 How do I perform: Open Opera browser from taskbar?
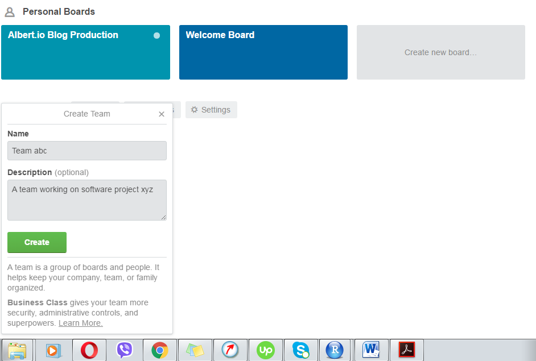[x=89, y=350]
